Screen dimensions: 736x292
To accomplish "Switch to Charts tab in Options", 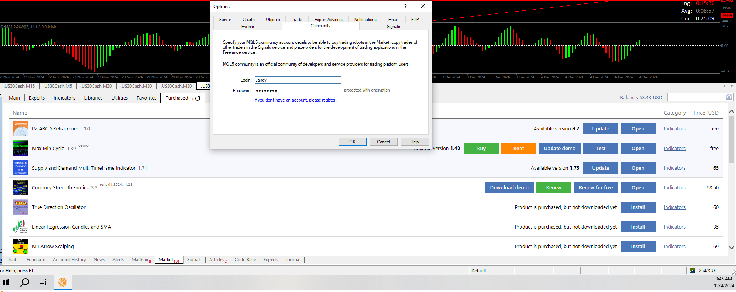I will point(248,20).
